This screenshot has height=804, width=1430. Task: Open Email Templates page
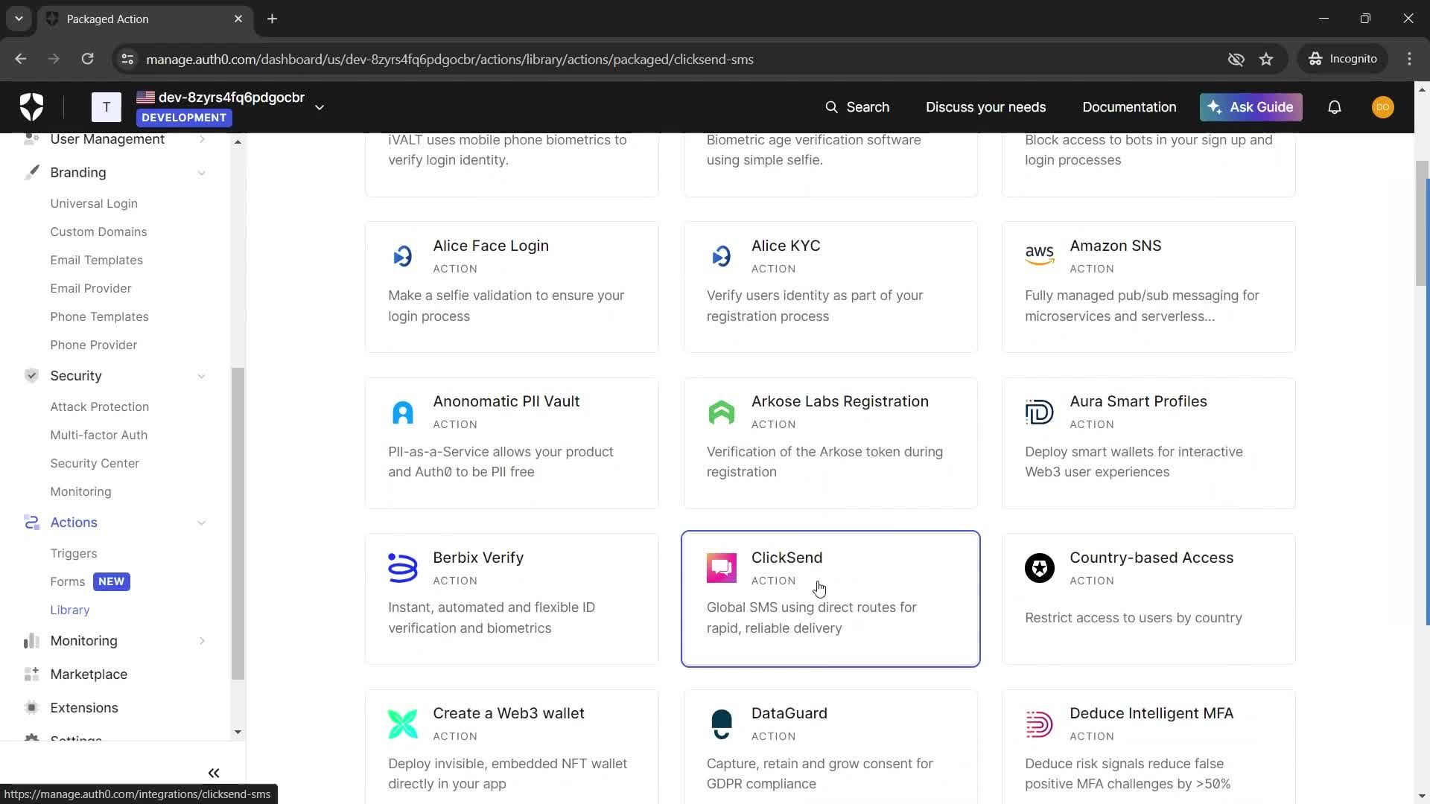(x=96, y=260)
